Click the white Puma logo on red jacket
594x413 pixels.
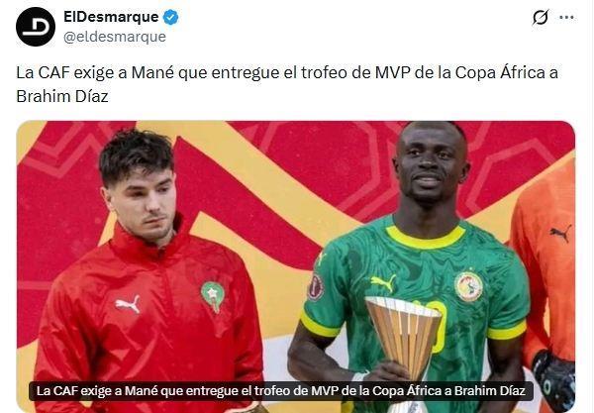click(x=128, y=303)
